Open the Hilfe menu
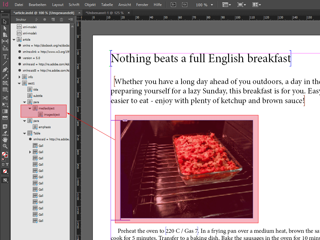The width and height of the screenshot is (320, 240). 157,4
